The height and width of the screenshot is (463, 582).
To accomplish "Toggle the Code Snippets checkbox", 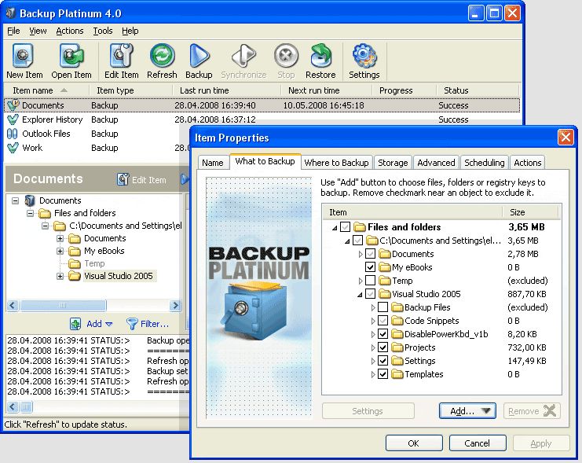I will 383,321.
